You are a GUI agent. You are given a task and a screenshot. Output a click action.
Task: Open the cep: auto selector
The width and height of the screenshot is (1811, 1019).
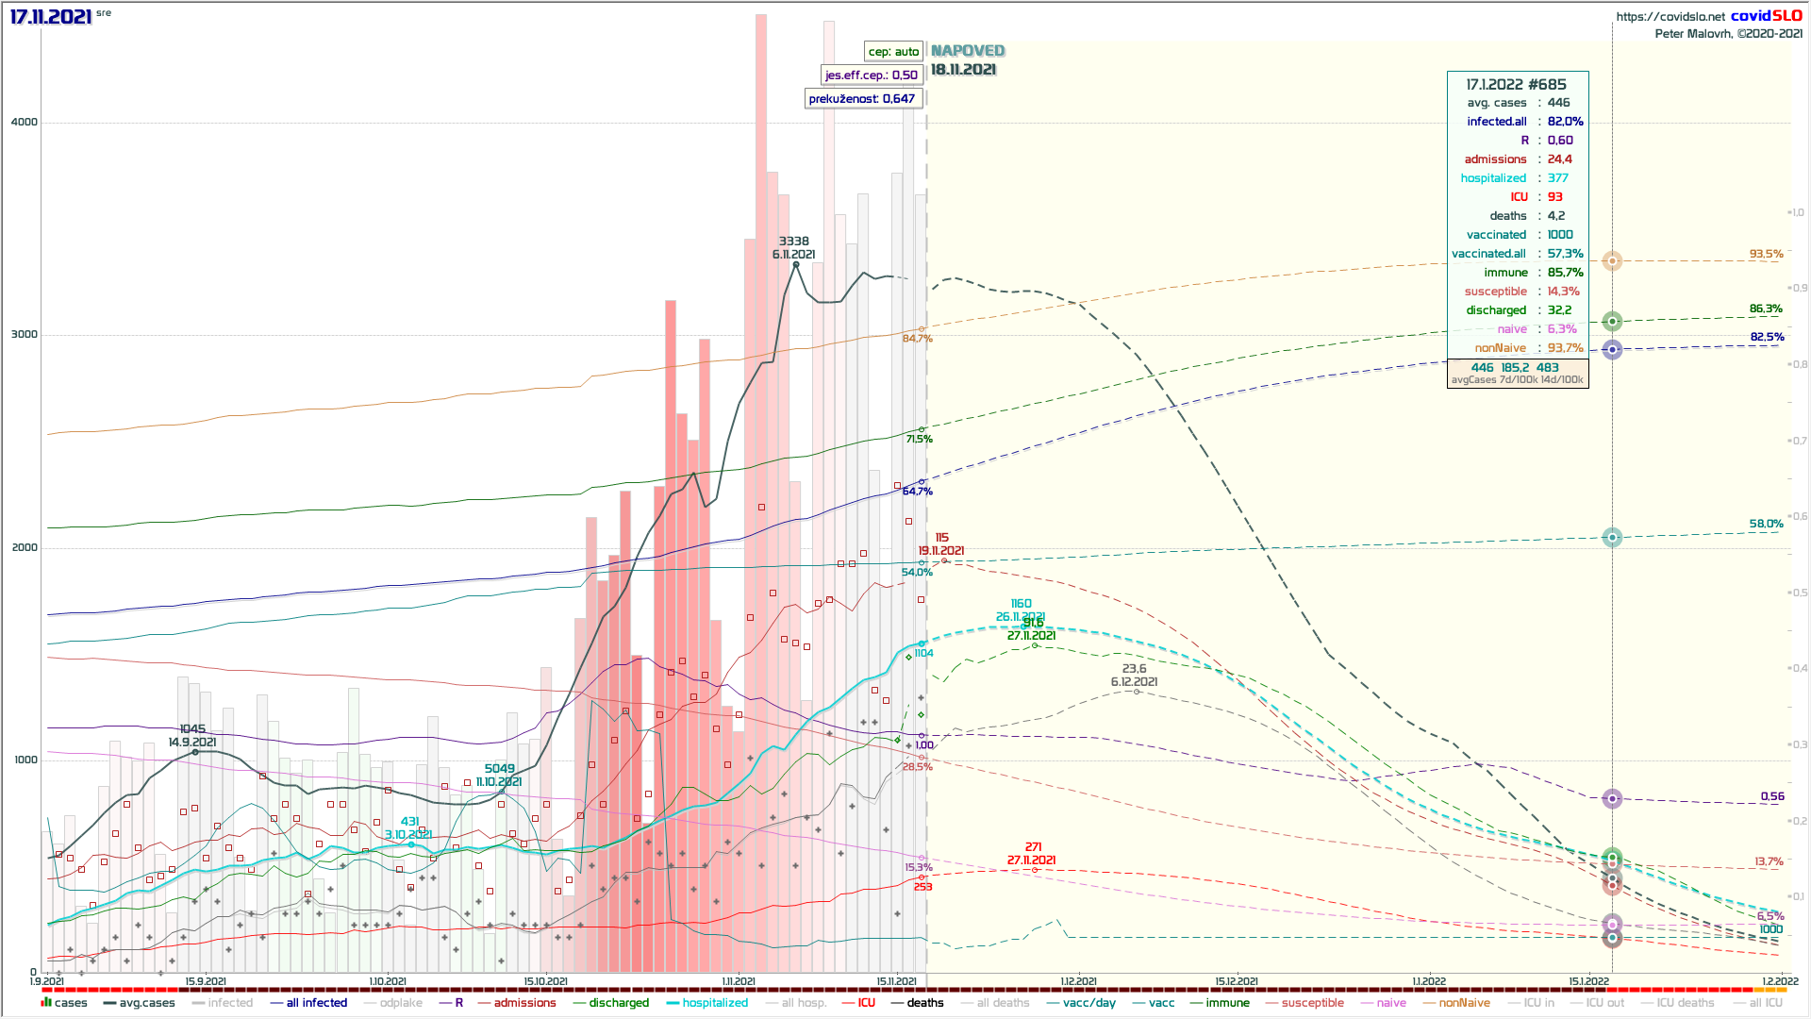[x=893, y=52]
